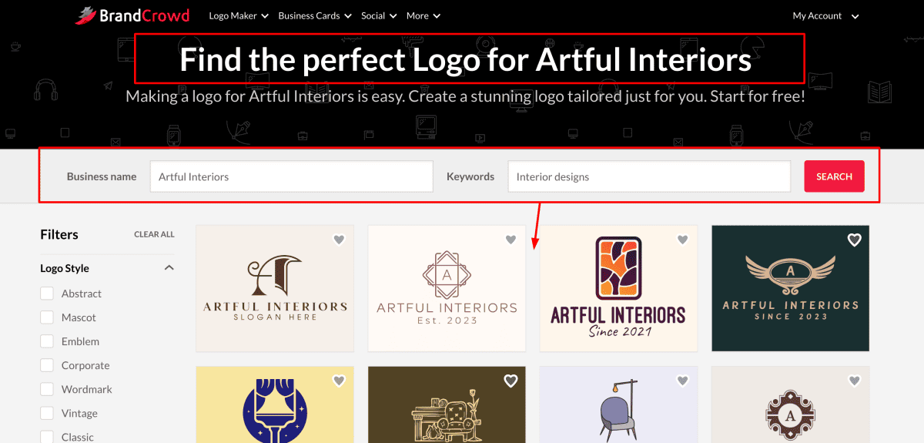
Task: Click CLEAR ALL filters link
Action: pyautogui.click(x=154, y=234)
